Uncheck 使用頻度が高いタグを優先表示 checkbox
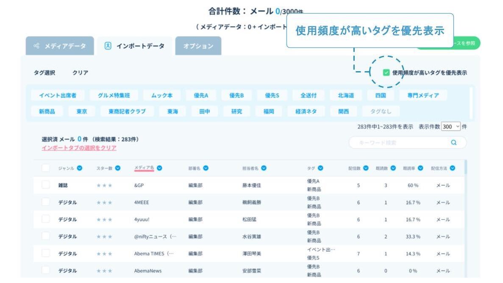 pos(386,72)
